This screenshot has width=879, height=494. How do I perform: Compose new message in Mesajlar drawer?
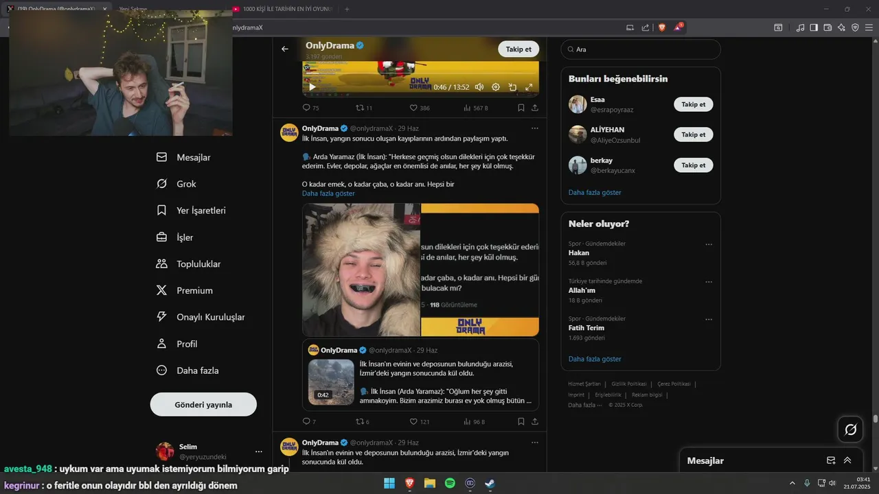(831, 460)
